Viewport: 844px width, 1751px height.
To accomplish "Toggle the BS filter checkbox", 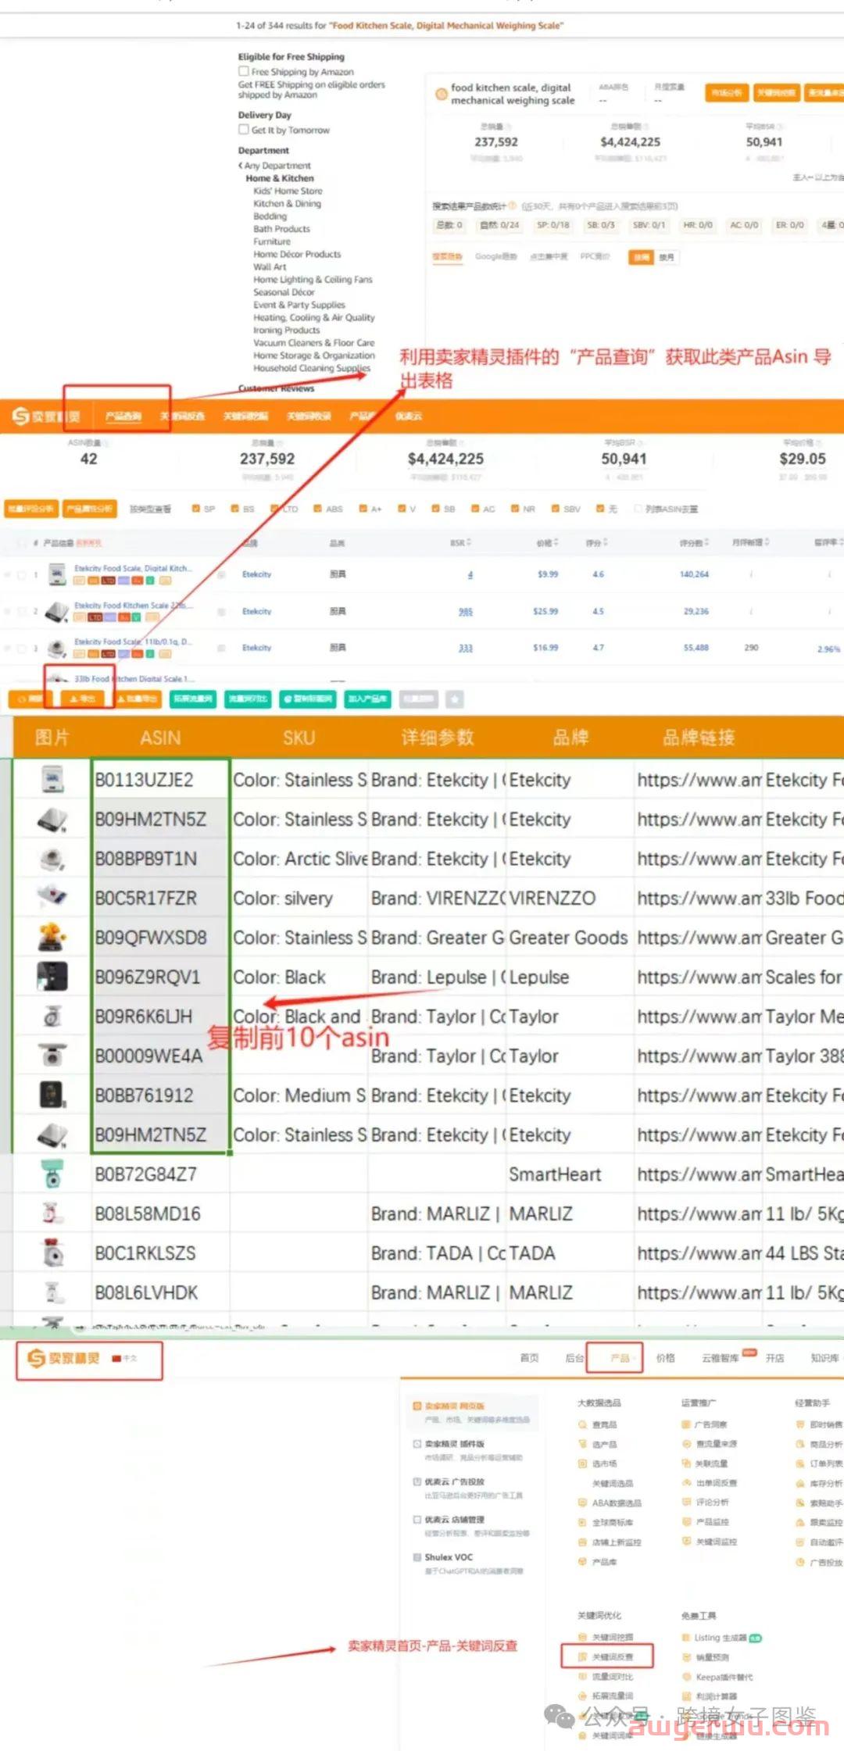I will (235, 509).
